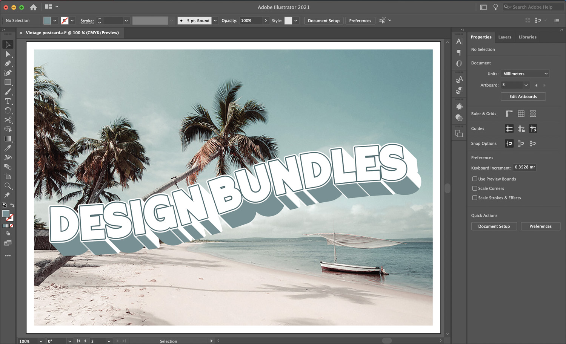Select the Symbol Sprayer tool
The height and width of the screenshot is (344, 566).
click(x=8, y=157)
